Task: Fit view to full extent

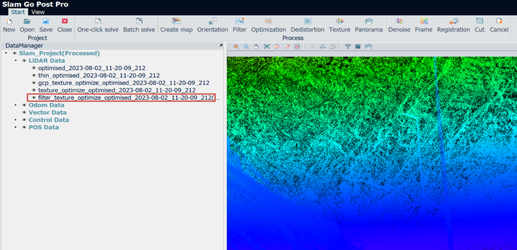Action: [266, 47]
